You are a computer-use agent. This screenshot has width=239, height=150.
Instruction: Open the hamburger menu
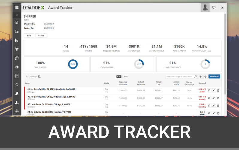click(x=17, y=7)
